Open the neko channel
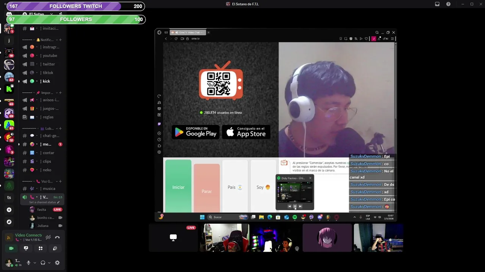This screenshot has width=485, height=272. click(42, 170)
